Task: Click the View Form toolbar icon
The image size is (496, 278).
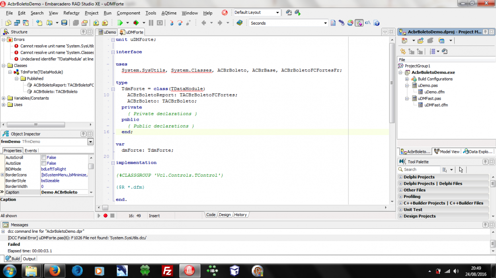Action: pos(17,23)
